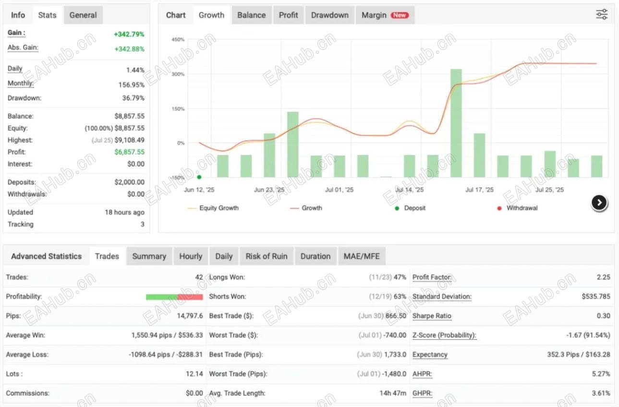Click the Profit Factor label link
The image size is (619, 407).
click(432, 277)
